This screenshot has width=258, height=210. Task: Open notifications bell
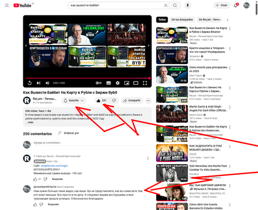[x=236, y=5]
